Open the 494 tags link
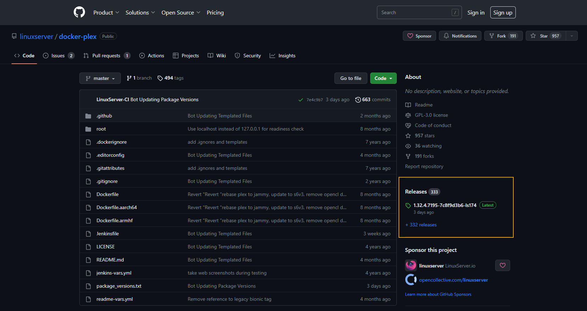 [x=170, y=78]
